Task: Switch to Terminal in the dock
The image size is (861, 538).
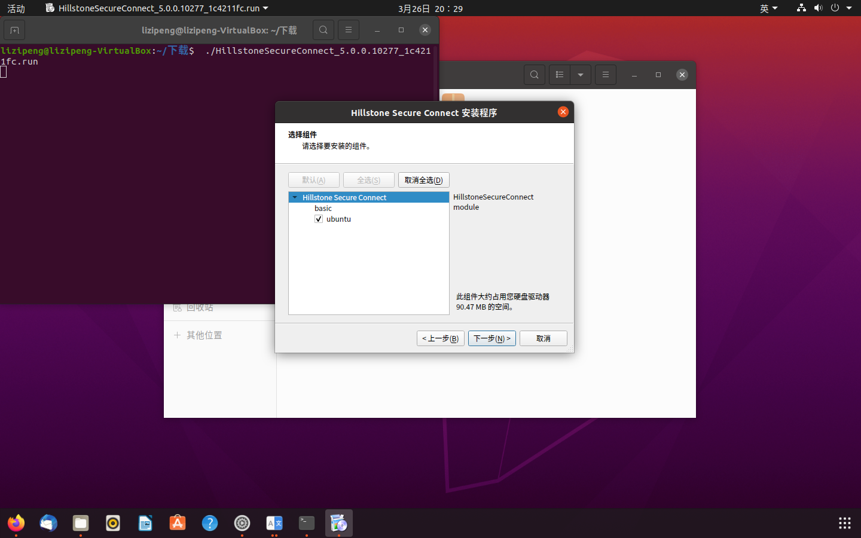Action: pos(307,523)
